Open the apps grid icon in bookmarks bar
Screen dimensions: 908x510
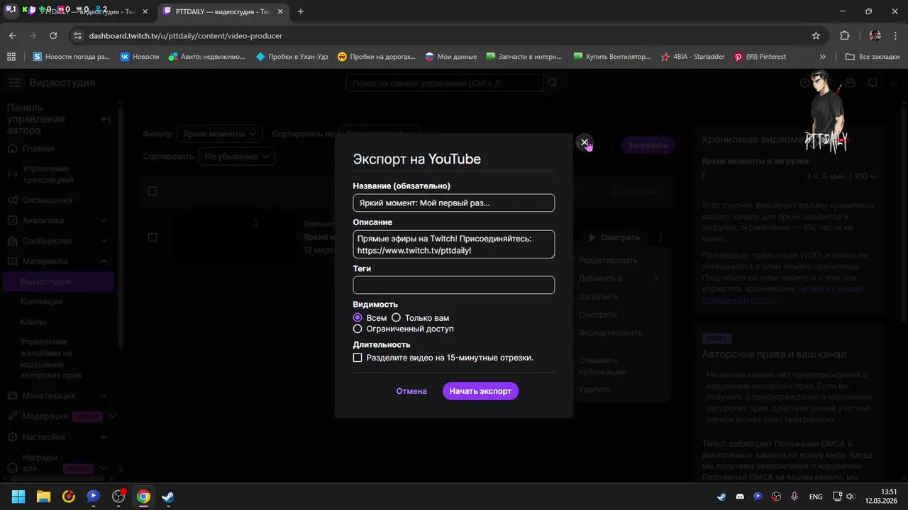click(11, 57)
